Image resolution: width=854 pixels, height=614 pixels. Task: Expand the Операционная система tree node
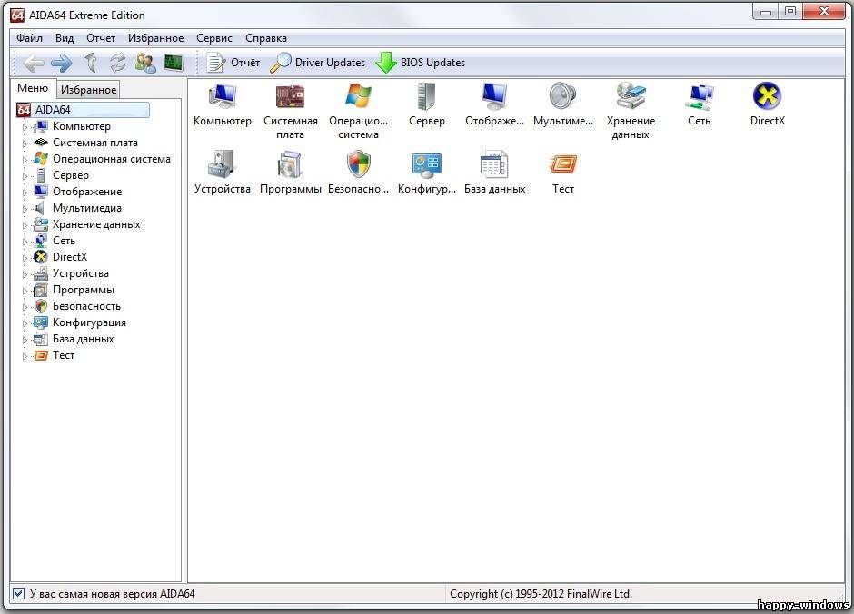(25, 160)
